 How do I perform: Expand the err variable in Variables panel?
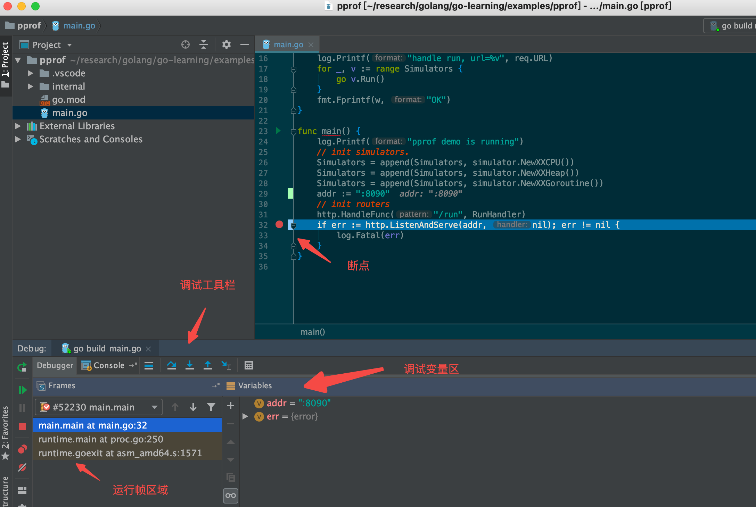pyautogui.click(x=245, y=416)
